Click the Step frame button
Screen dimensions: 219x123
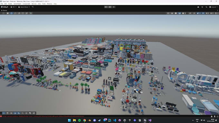[114, 7]
